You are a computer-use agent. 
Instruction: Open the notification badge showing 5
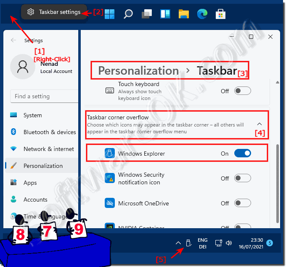pos(270,243)
